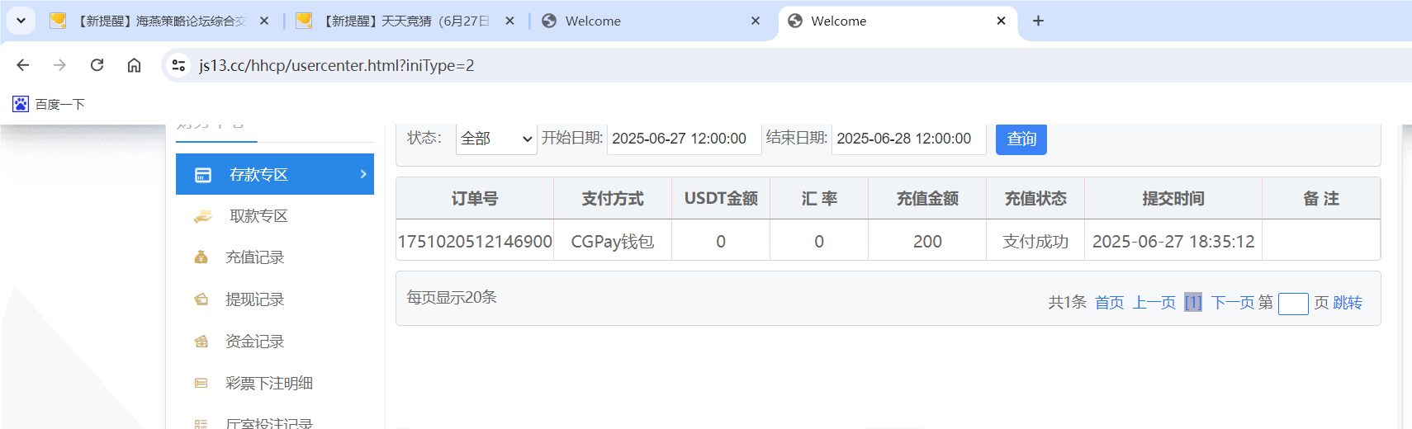Click the 支付成功 status cell

pos(1035,242)
